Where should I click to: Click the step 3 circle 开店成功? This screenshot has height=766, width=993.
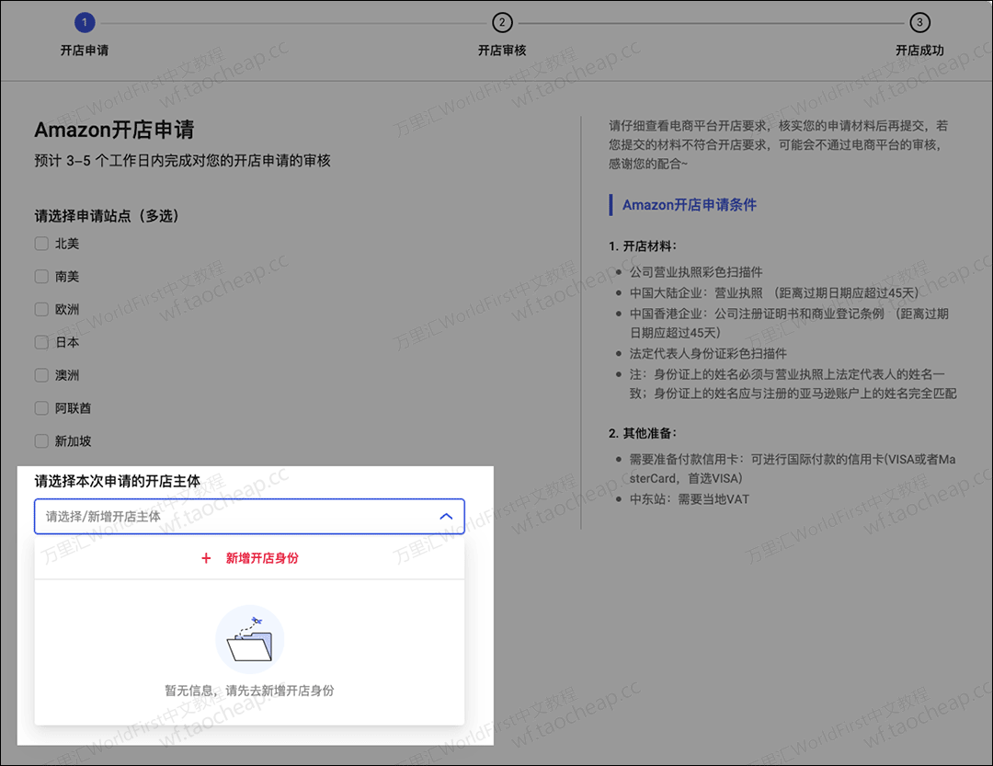point(919,23)
